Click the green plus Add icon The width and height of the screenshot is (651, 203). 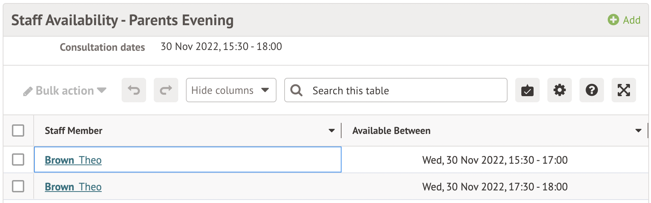click(613, 20)
